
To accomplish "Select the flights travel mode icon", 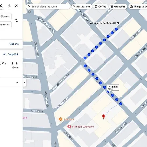I will tap(9, 6).
